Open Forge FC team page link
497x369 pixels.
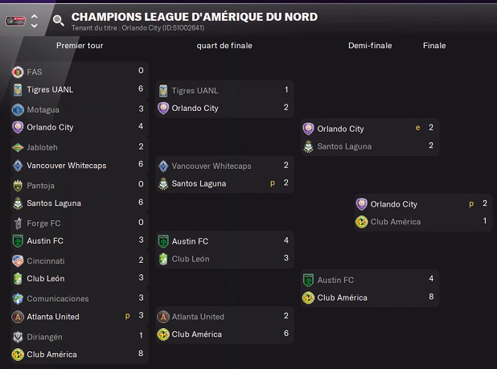click(43, 223)
